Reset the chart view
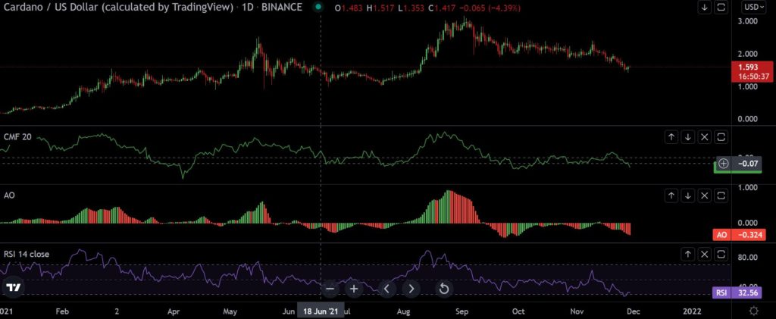Screen dimensions: 776x319 tap(444, 289)
